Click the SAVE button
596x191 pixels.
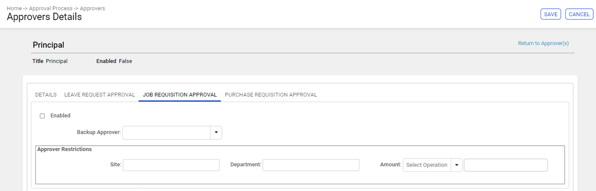551,14
